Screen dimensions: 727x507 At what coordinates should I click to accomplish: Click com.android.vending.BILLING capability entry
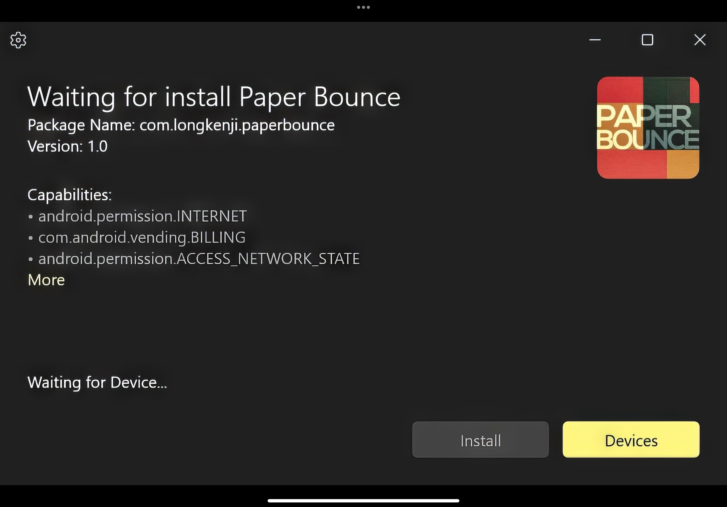pyautogui.click(x=142, y=238)
